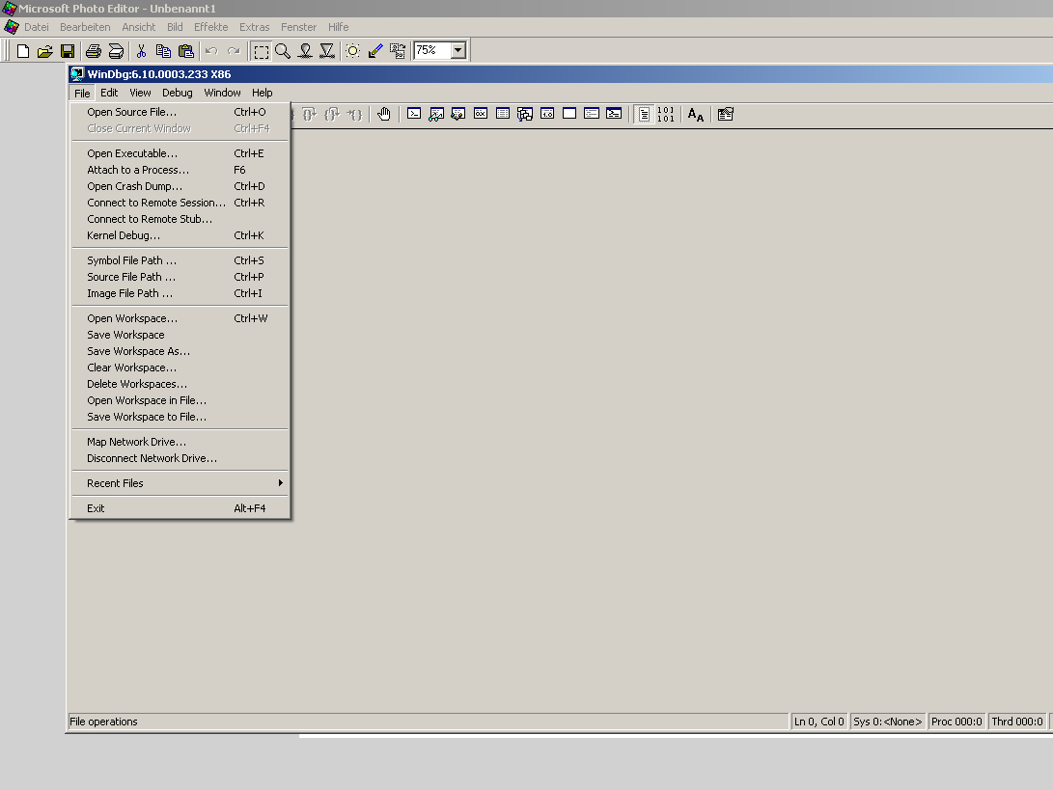Click the Save floppy disk icon

(68, 51)
